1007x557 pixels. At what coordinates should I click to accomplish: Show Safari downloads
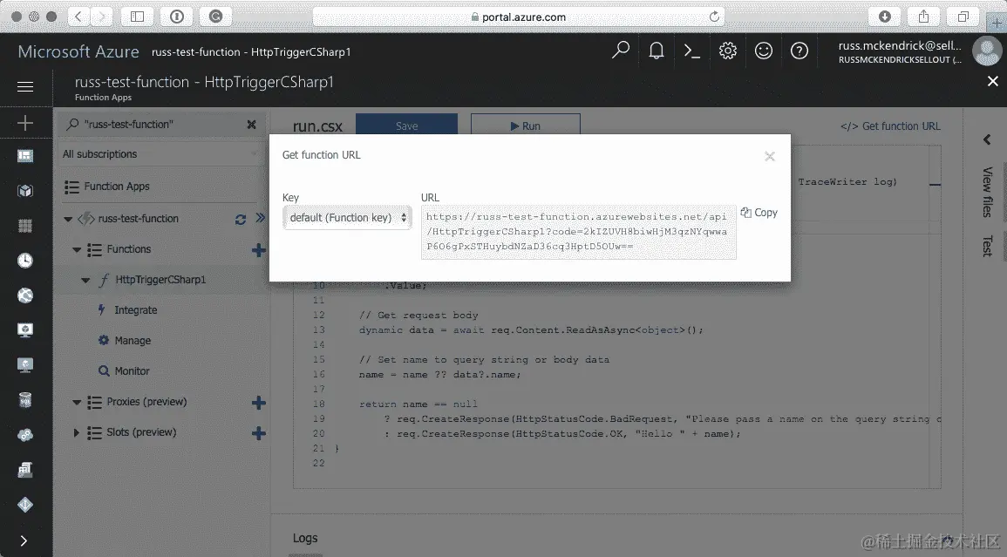(x=885, y=17)
